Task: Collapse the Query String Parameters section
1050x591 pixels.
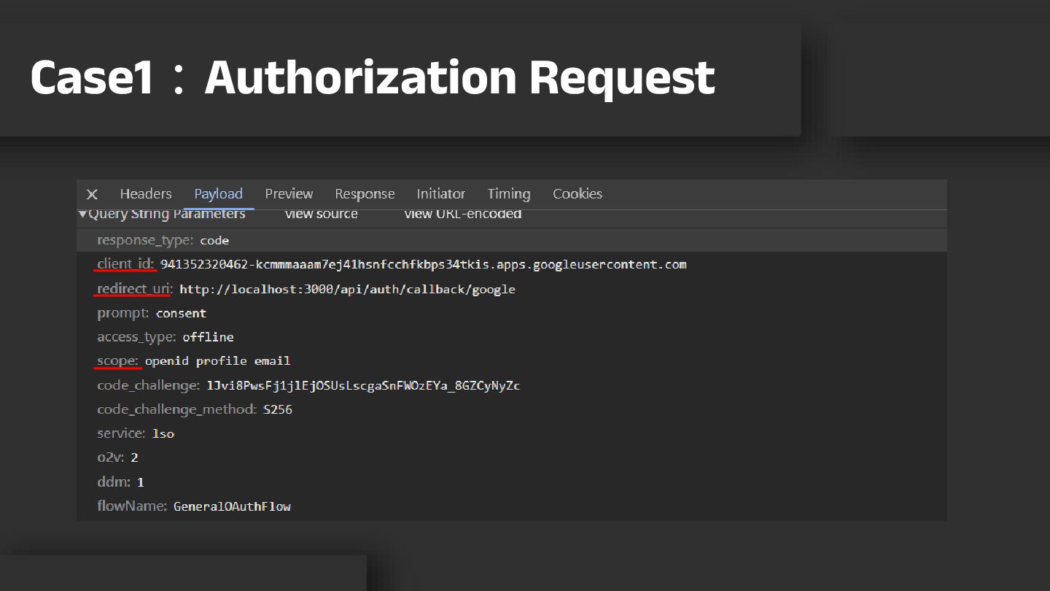Action: [x=83, y=214]
